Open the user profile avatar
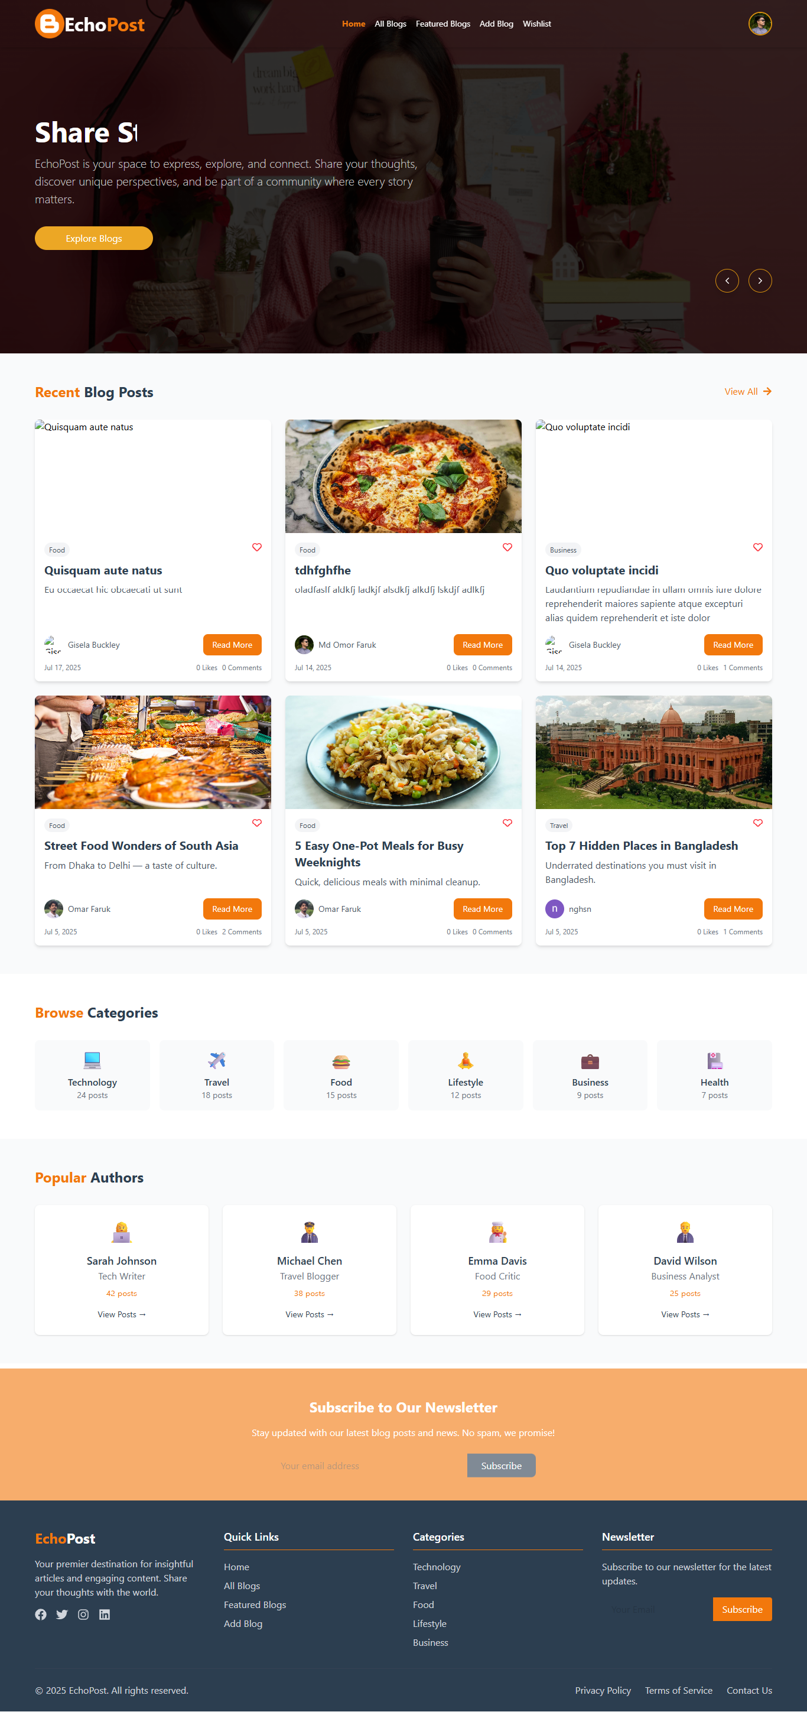 pos(760,24)
